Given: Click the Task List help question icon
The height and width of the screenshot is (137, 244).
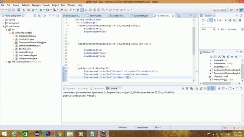Looking at the screenshot, I should [242, 29].
